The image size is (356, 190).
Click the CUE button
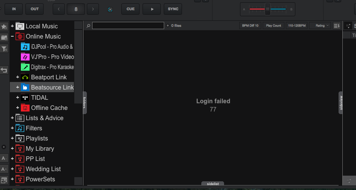tap(130, 9)
